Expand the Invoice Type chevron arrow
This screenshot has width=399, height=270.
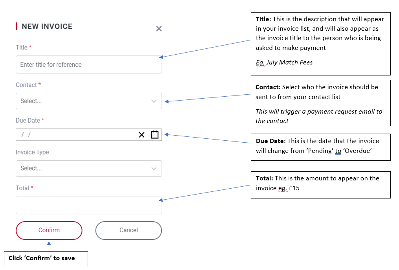point(154,169)
